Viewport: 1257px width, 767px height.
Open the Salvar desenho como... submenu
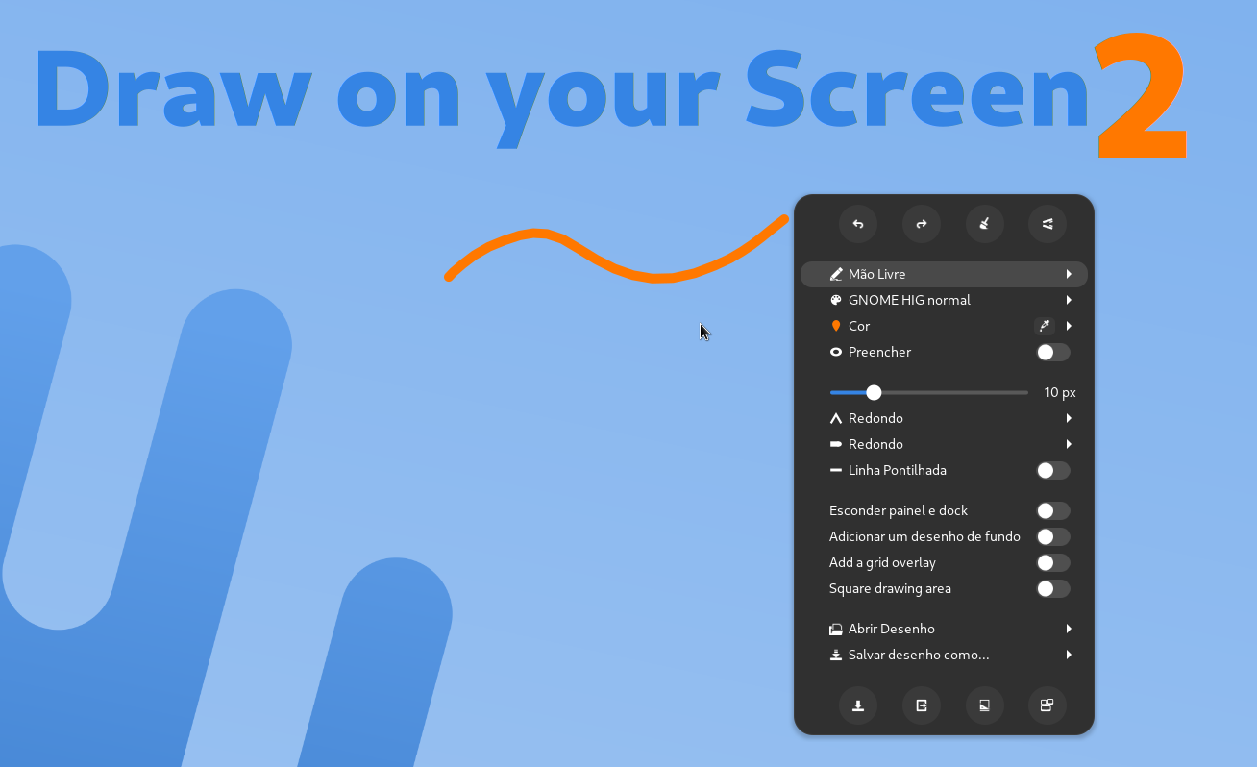pyautogui.click(x=944, y=655)
